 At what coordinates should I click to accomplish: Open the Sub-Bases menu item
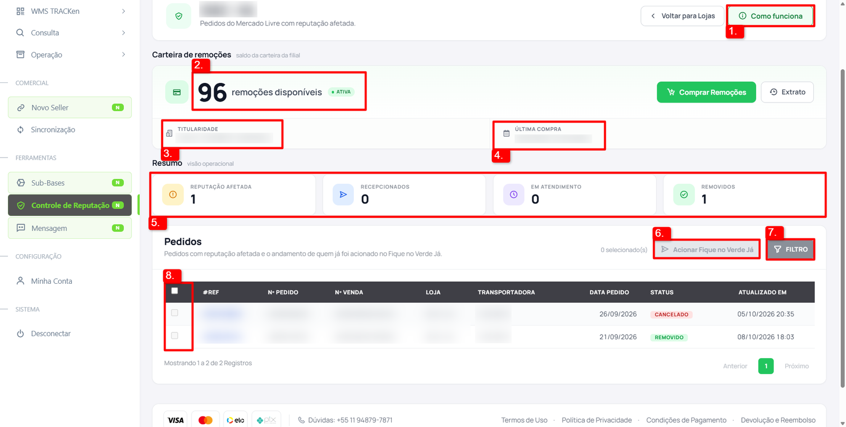[x=70, y=183]
